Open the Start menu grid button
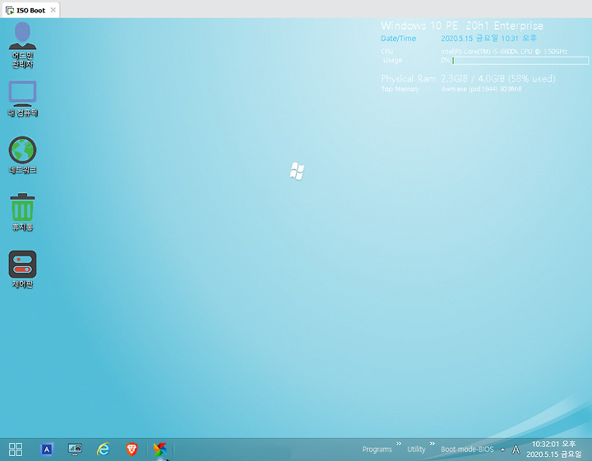This screenshot has height=461, width=592. 16,449
